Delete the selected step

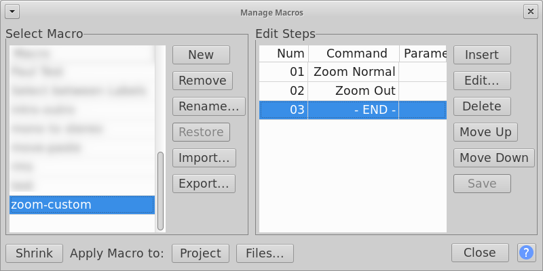point(482,106)
